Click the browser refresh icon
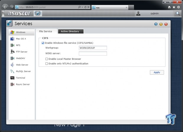 pos(85,7)
